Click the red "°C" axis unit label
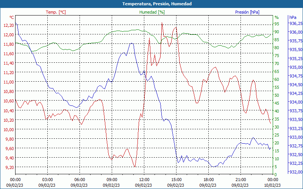Screen dimensions: 303x189 12,17
